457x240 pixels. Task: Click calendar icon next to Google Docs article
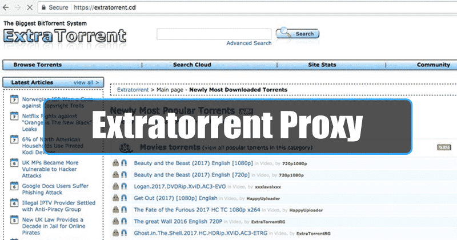coord(15,186)
